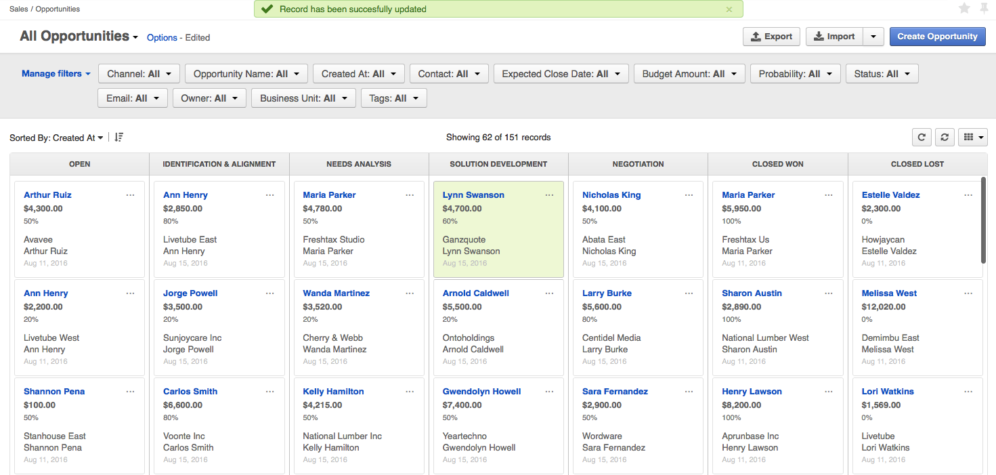996x475 pixels.
Task: Expand the Tags filter dropdown
Action: click(x=394, y=98)
